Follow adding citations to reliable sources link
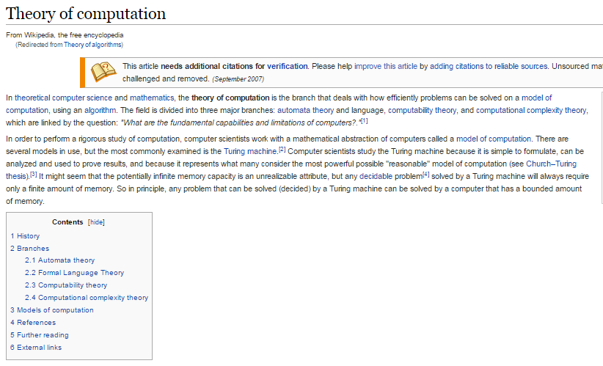The image size is (603, 366). pyautogui.click(x=489, y=66)
